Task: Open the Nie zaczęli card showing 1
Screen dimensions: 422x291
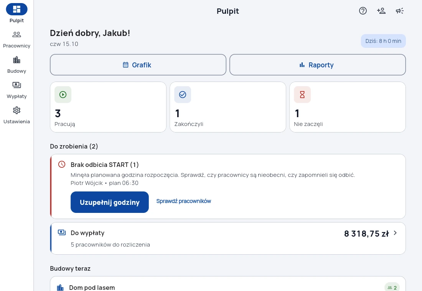Action: (348, 107)
